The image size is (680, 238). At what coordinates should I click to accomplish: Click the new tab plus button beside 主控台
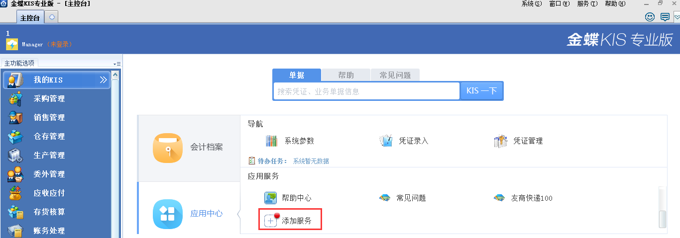51,17
